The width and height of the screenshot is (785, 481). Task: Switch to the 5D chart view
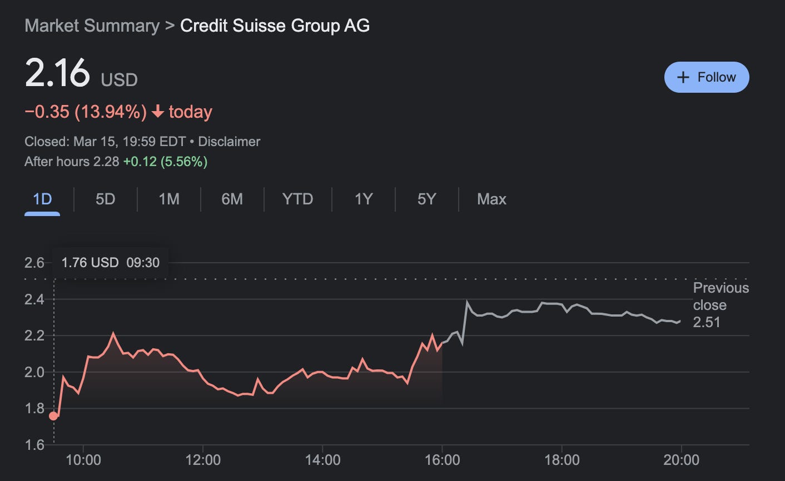[104, 199]
